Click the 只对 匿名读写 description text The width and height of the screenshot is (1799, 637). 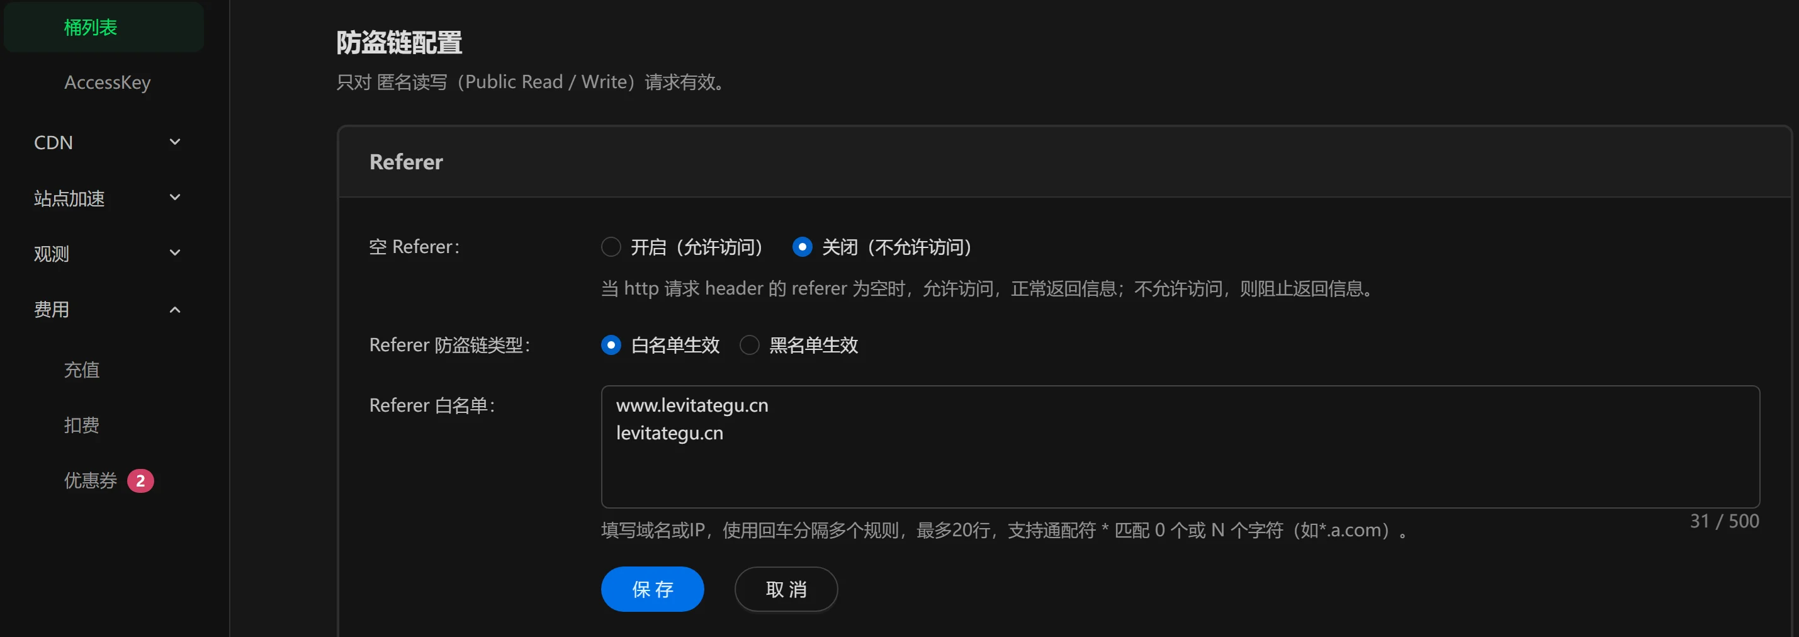pos(532,82)
